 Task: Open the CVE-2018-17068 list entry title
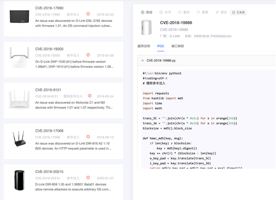point(49,130)
